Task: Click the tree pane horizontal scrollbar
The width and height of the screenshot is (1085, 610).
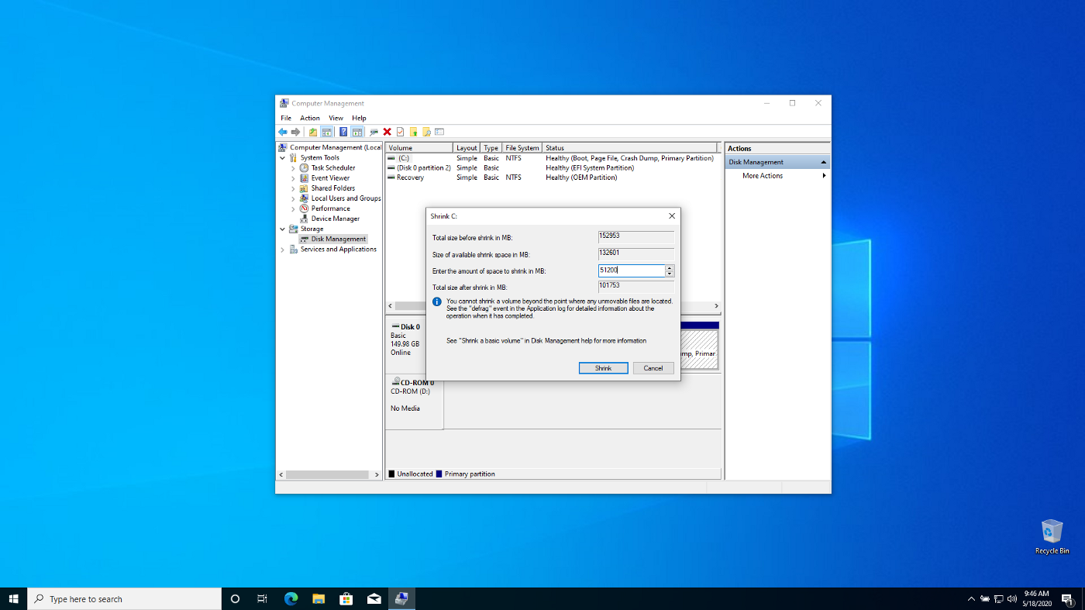Action: (x=328, y=474)
